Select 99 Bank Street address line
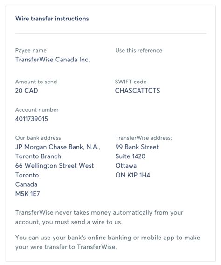The width and height of the screenshot is (221, 265). point(137,147)
